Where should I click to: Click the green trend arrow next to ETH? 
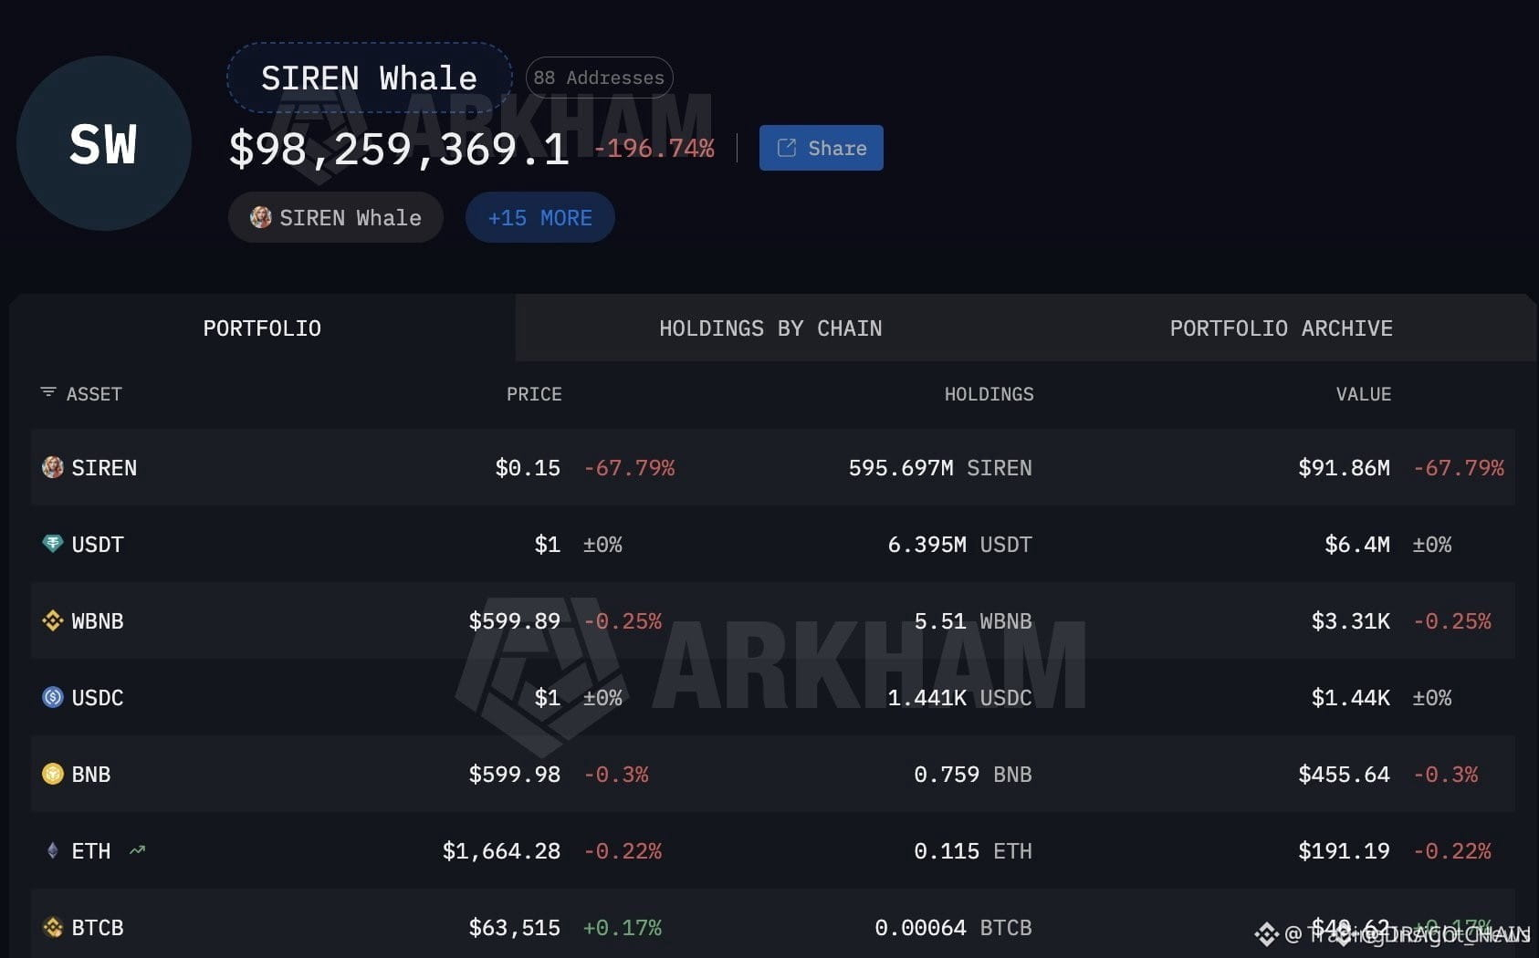point(138,849)
